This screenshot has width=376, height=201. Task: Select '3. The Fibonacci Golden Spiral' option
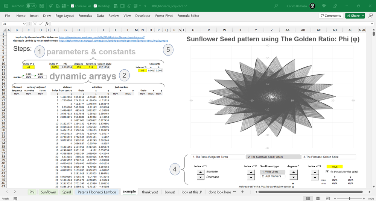(329, 157)
